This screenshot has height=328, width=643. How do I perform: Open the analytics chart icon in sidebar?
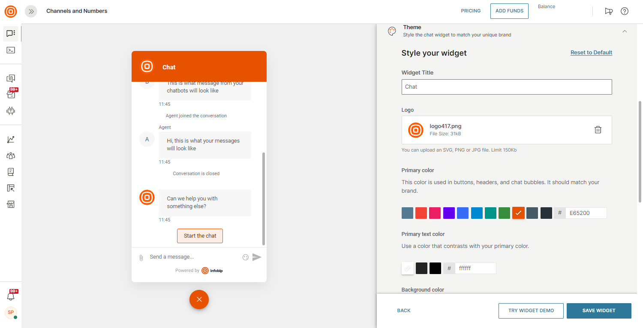click(11, 140)
